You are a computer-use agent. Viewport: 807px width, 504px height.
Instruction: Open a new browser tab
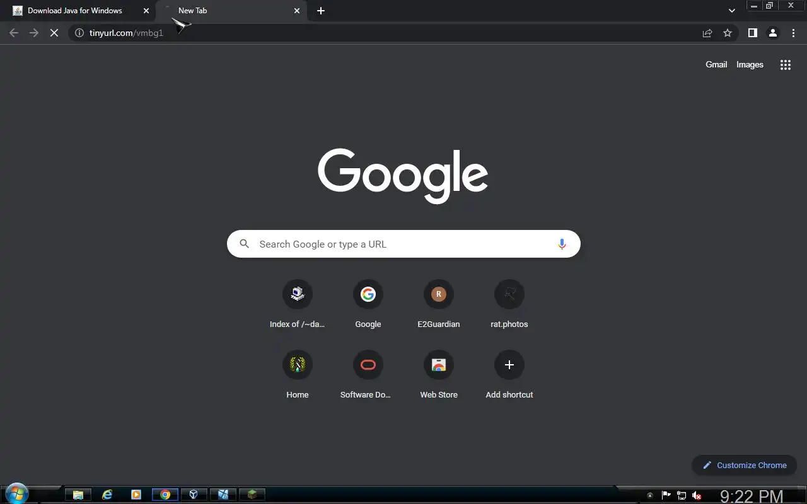[x=321, y=11]
